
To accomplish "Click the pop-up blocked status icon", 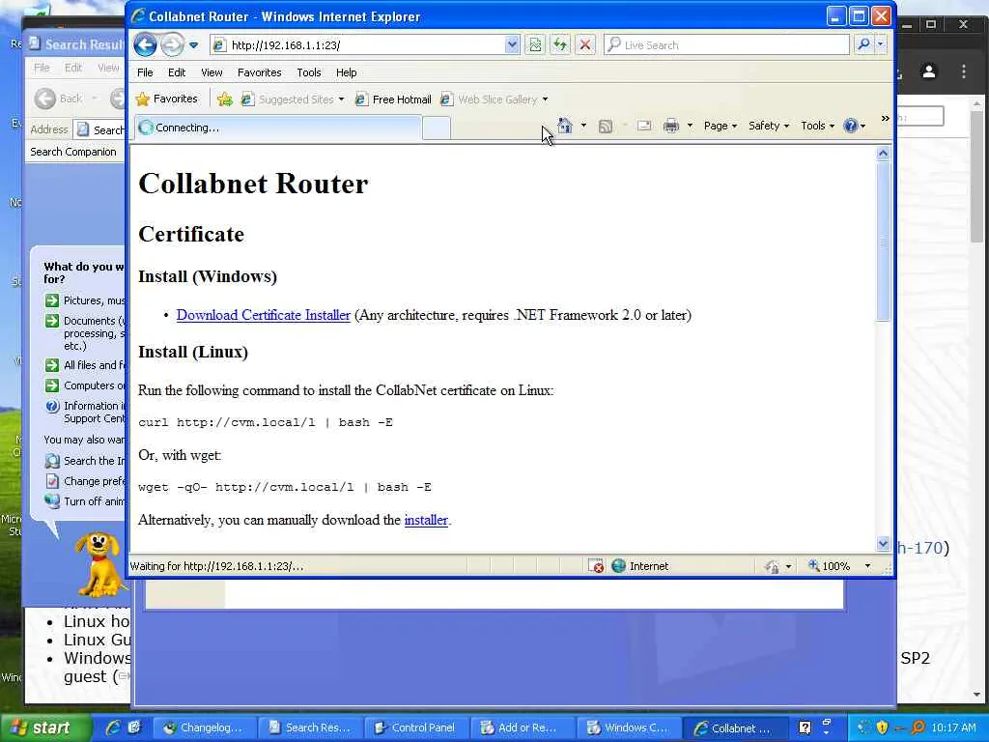I will [x=595, y=566].
